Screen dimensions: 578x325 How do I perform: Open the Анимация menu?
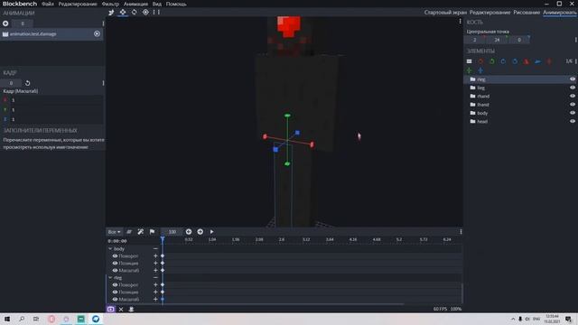[135, 4]
